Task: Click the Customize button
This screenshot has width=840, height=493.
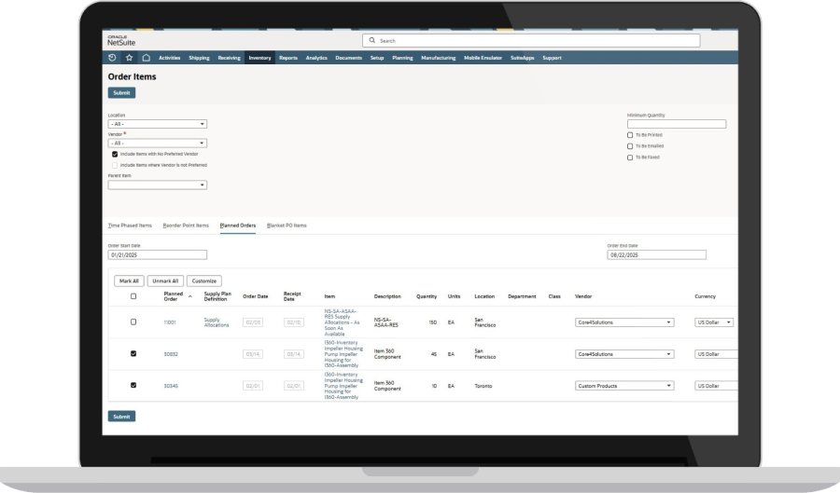Action: pyautogui.click(x=204, y=281)
